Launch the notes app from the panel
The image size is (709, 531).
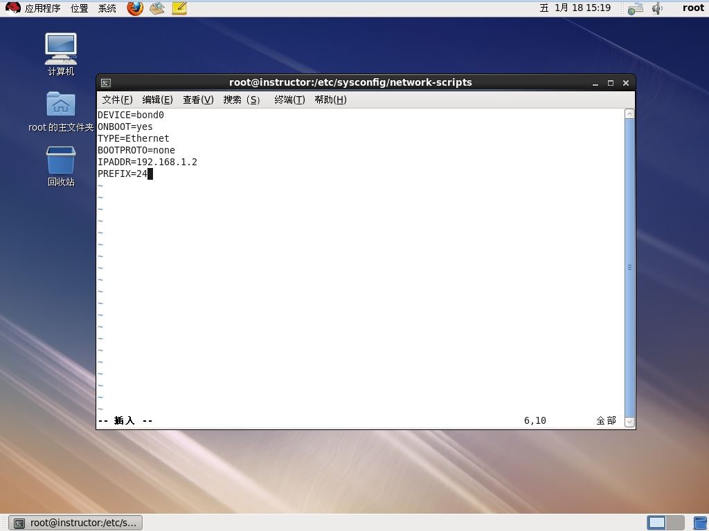(179, 8)
